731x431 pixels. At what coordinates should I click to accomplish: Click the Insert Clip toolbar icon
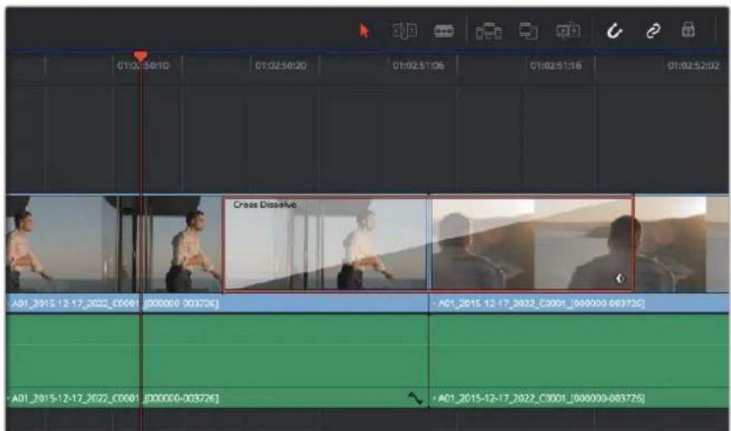pos(488,31)
